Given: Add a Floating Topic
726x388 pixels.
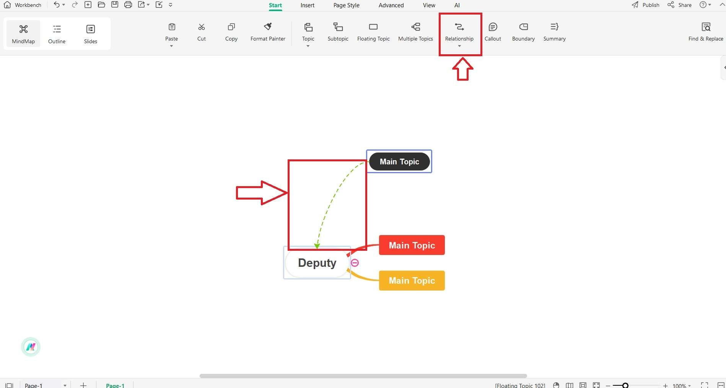Looking at the screenshot, I should (x=373, y=32).
